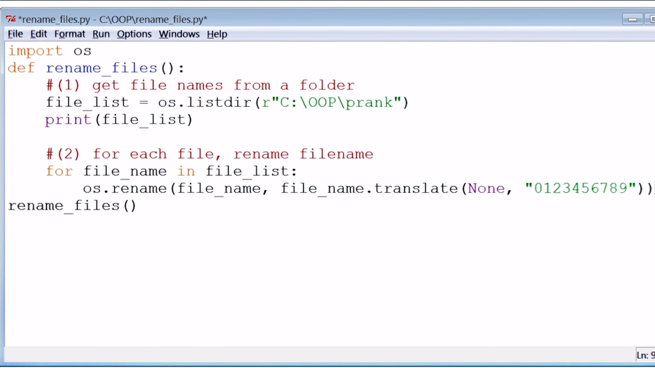Image resolution: width=655 pixels, height=368 pixels.
Task: Minimize the rename_files.py window
Action: tap(633, 19)
